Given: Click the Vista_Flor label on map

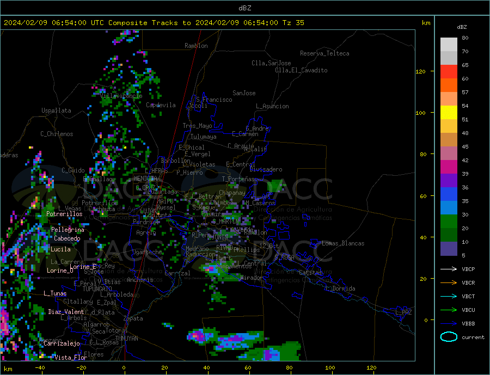Looking at the screenshot, I should coord(71,358).
